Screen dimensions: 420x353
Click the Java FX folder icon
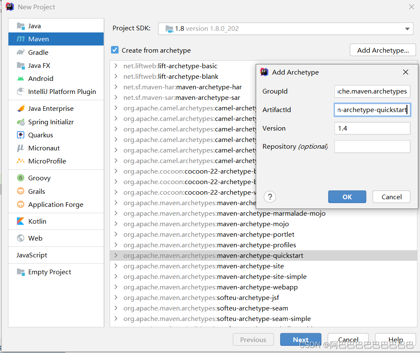point(21,65)
